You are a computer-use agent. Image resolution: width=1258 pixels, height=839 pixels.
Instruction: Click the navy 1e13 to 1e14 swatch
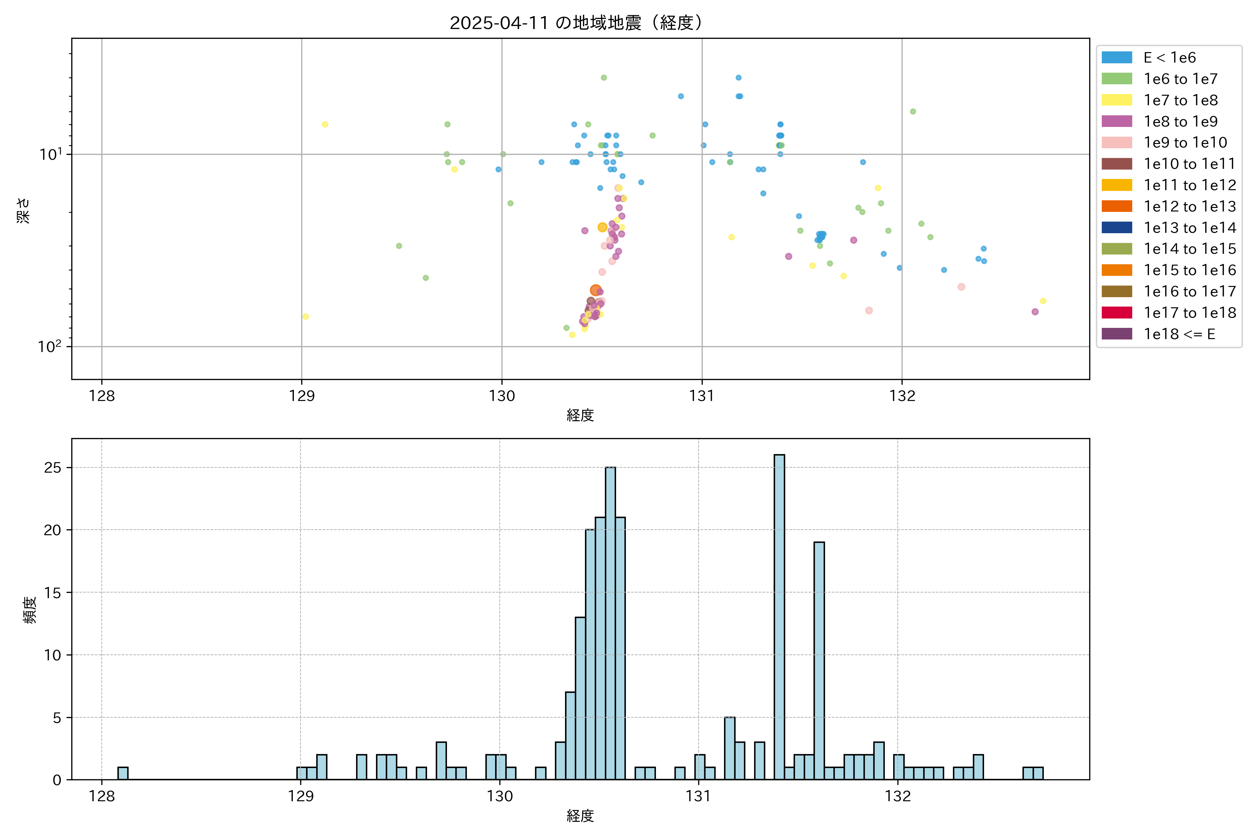(1116, 228)
